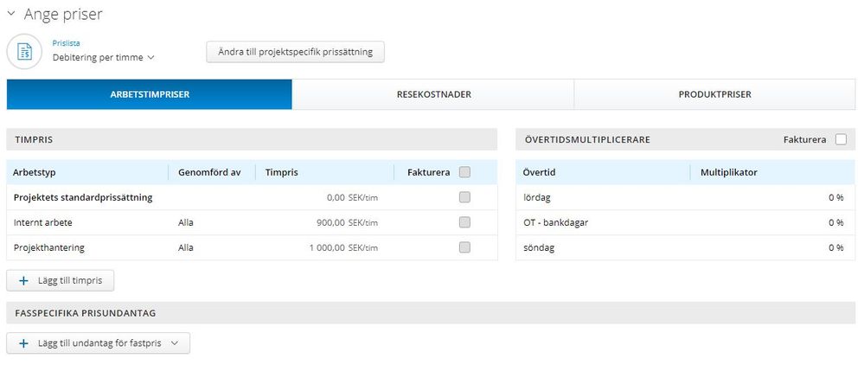864x365 pixels.
Task: Check Fakturera for Projektets standardprissättning row
Action: [465, 197]
